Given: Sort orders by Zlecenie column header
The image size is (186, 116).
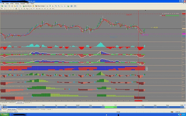Looking at the screenshot, I should 4,105.
